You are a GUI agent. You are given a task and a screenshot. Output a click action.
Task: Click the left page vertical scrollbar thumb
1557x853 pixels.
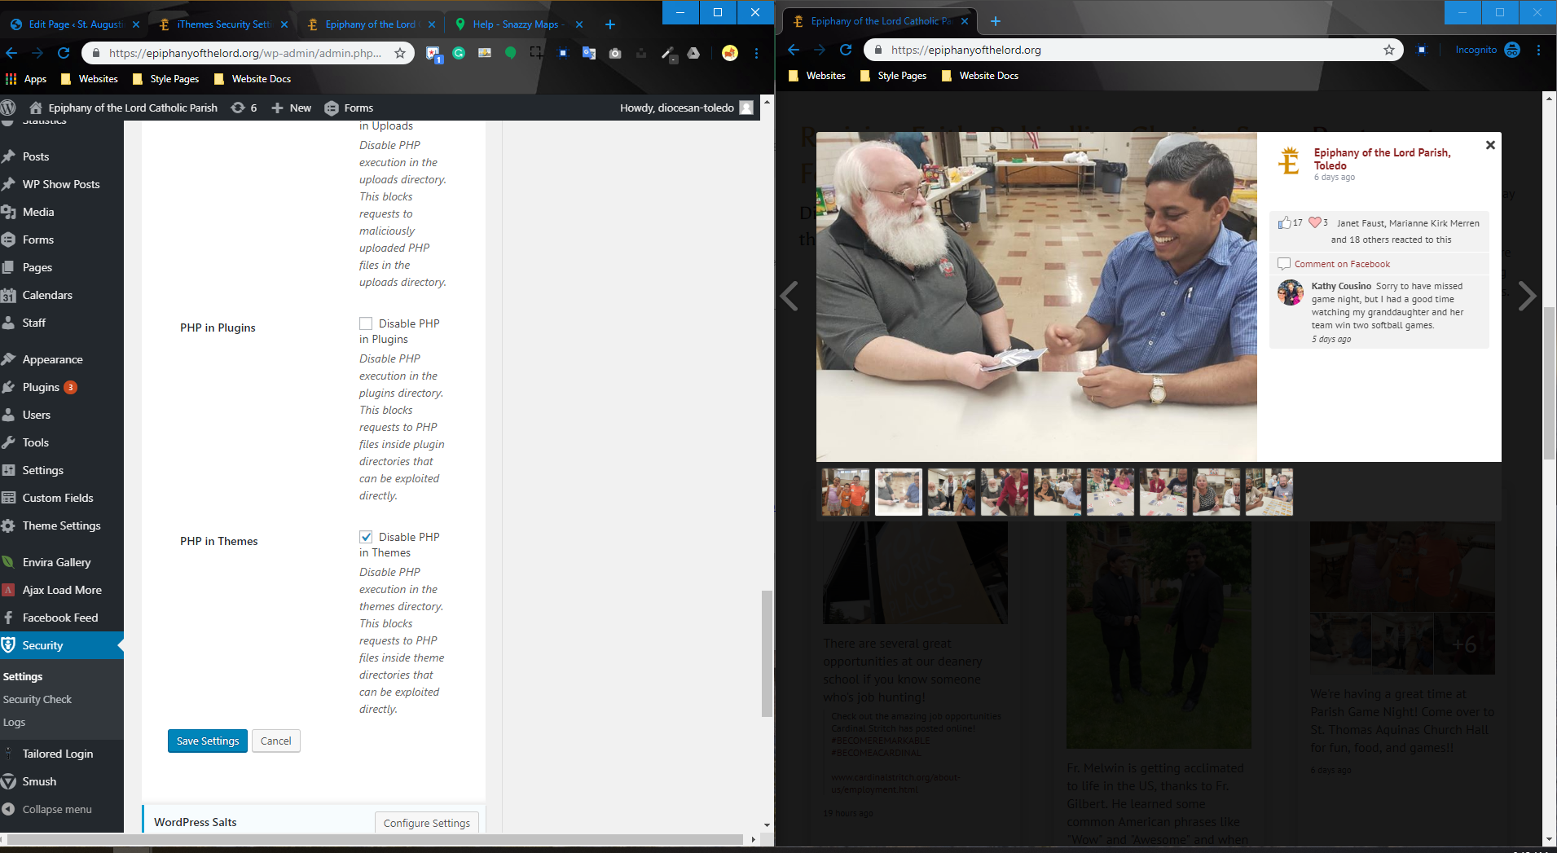point(766,652)
